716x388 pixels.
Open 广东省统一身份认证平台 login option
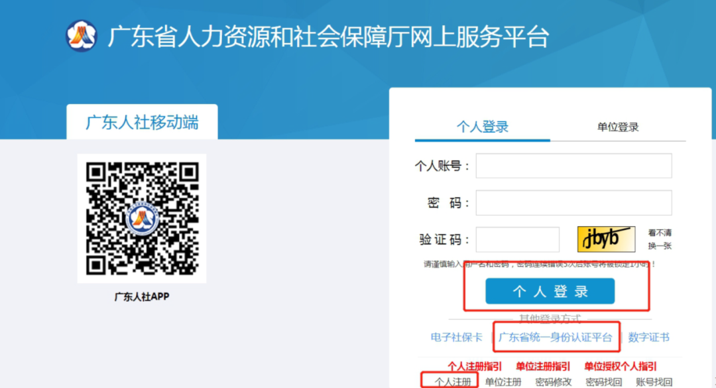point(556,337)
